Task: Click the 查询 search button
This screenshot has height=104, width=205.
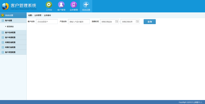Action: click(x=150, y=22)
